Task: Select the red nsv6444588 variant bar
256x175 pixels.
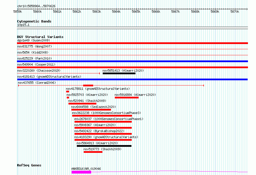Action: (x=91, y=110)
